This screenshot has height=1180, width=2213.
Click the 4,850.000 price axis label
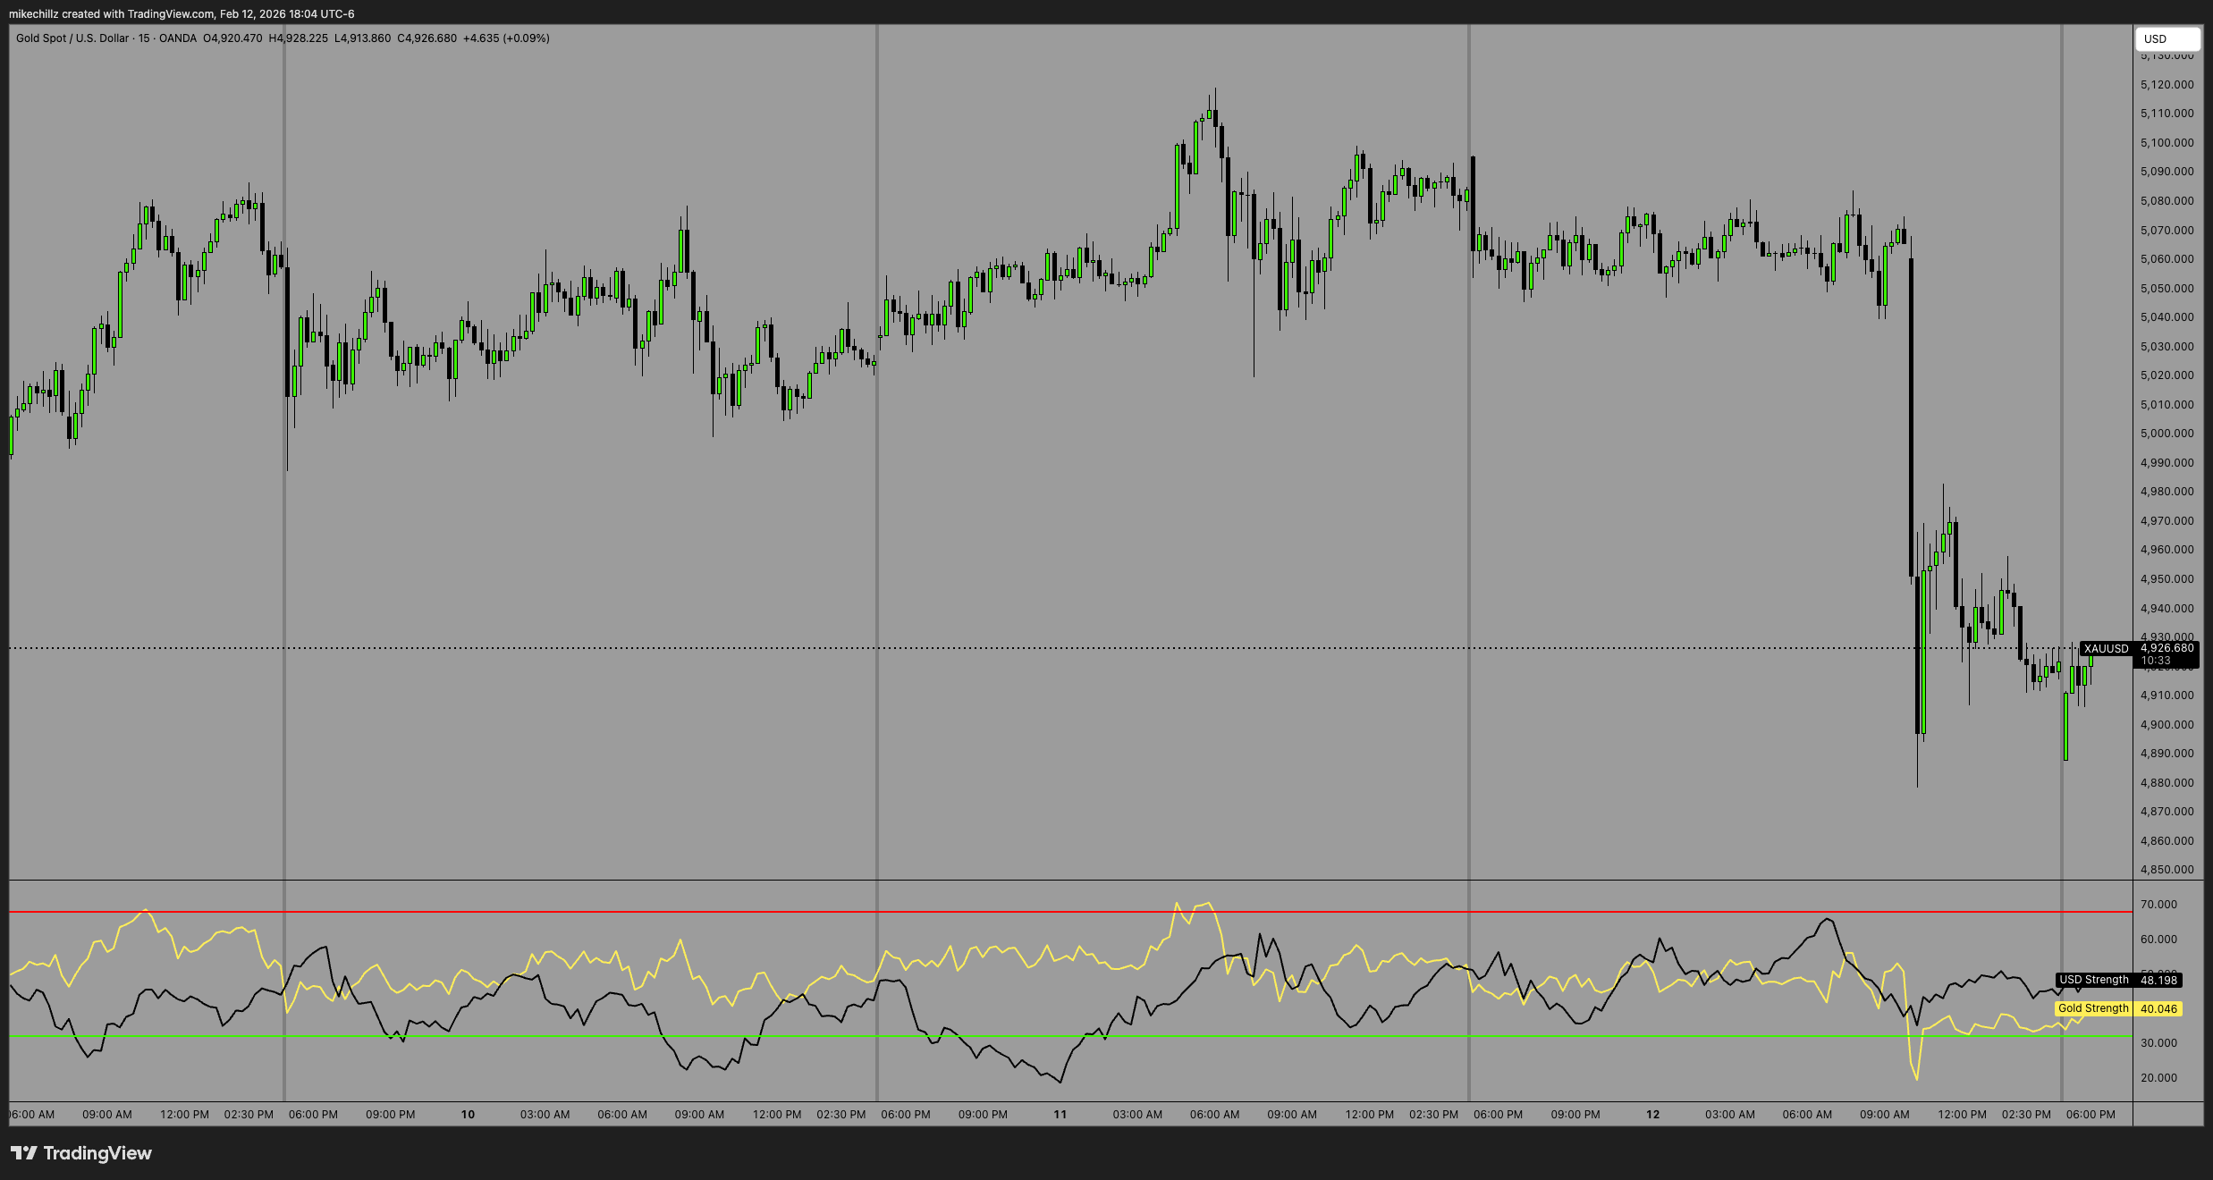coord(2167,870)
